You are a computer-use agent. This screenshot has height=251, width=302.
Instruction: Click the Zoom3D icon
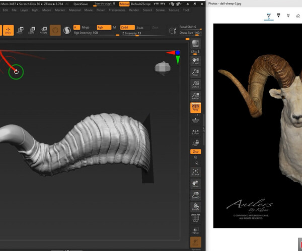(x=195, y=195)
